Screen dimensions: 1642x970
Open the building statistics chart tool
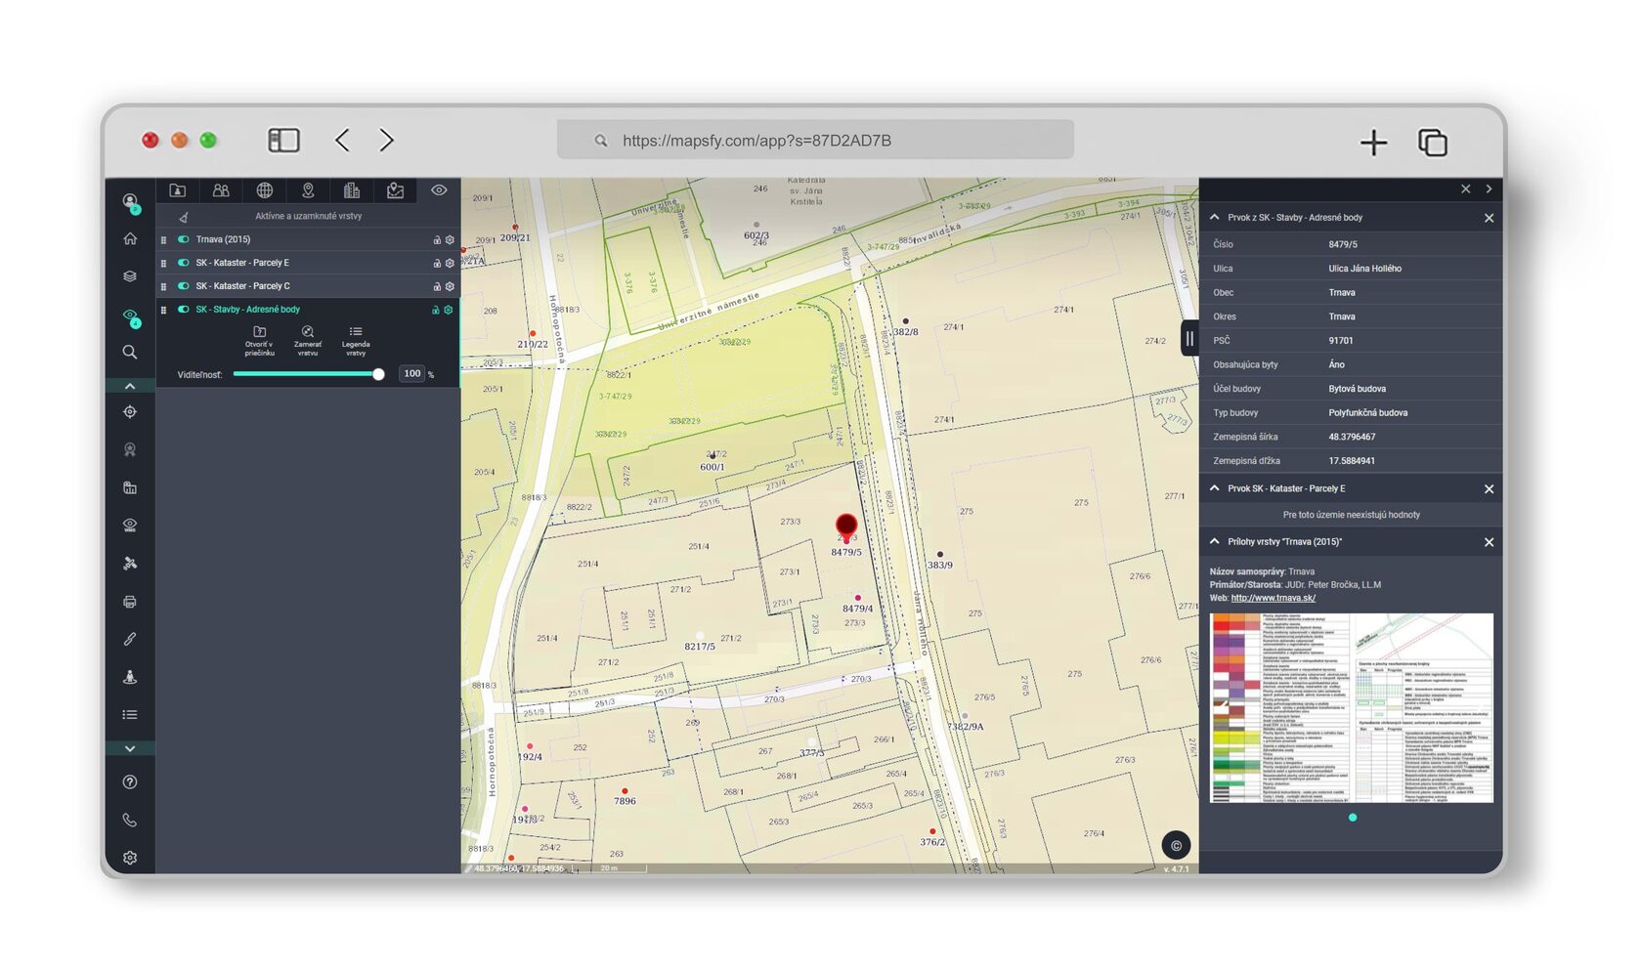(x=130, y=487)
